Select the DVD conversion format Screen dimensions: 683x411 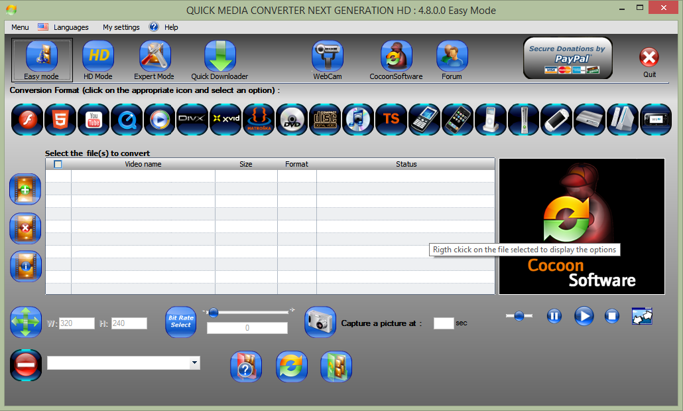pos(292,119)
